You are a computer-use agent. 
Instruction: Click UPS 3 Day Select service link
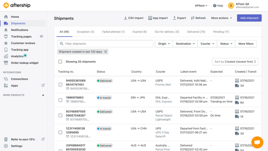point(162,134)
